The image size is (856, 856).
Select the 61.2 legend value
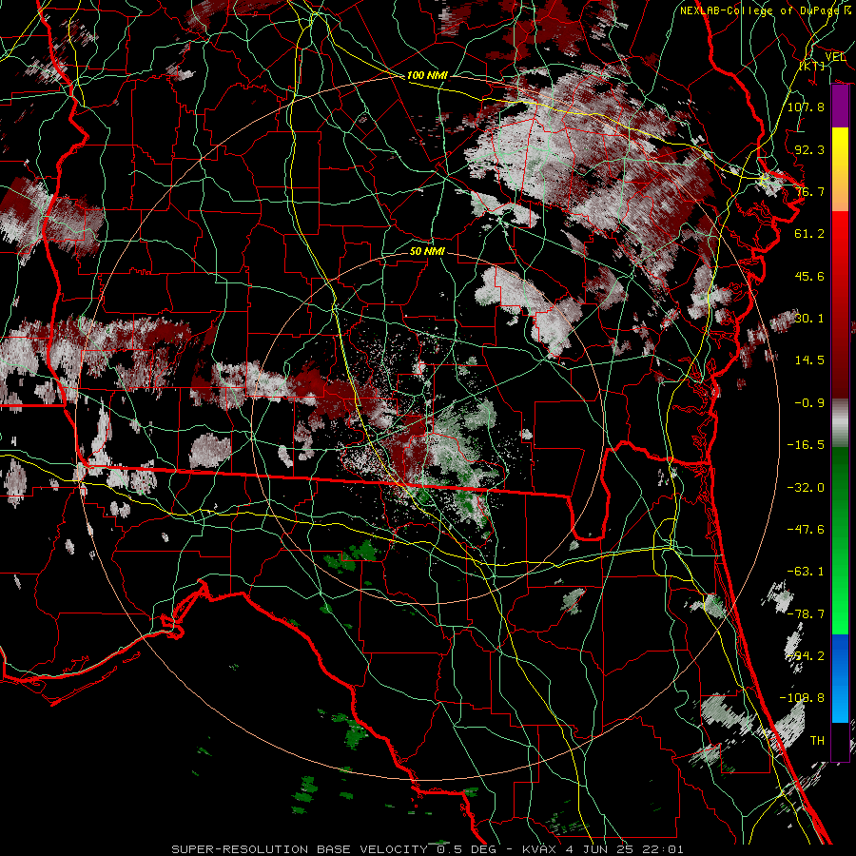pyautogui.click(x=809, y=233)
